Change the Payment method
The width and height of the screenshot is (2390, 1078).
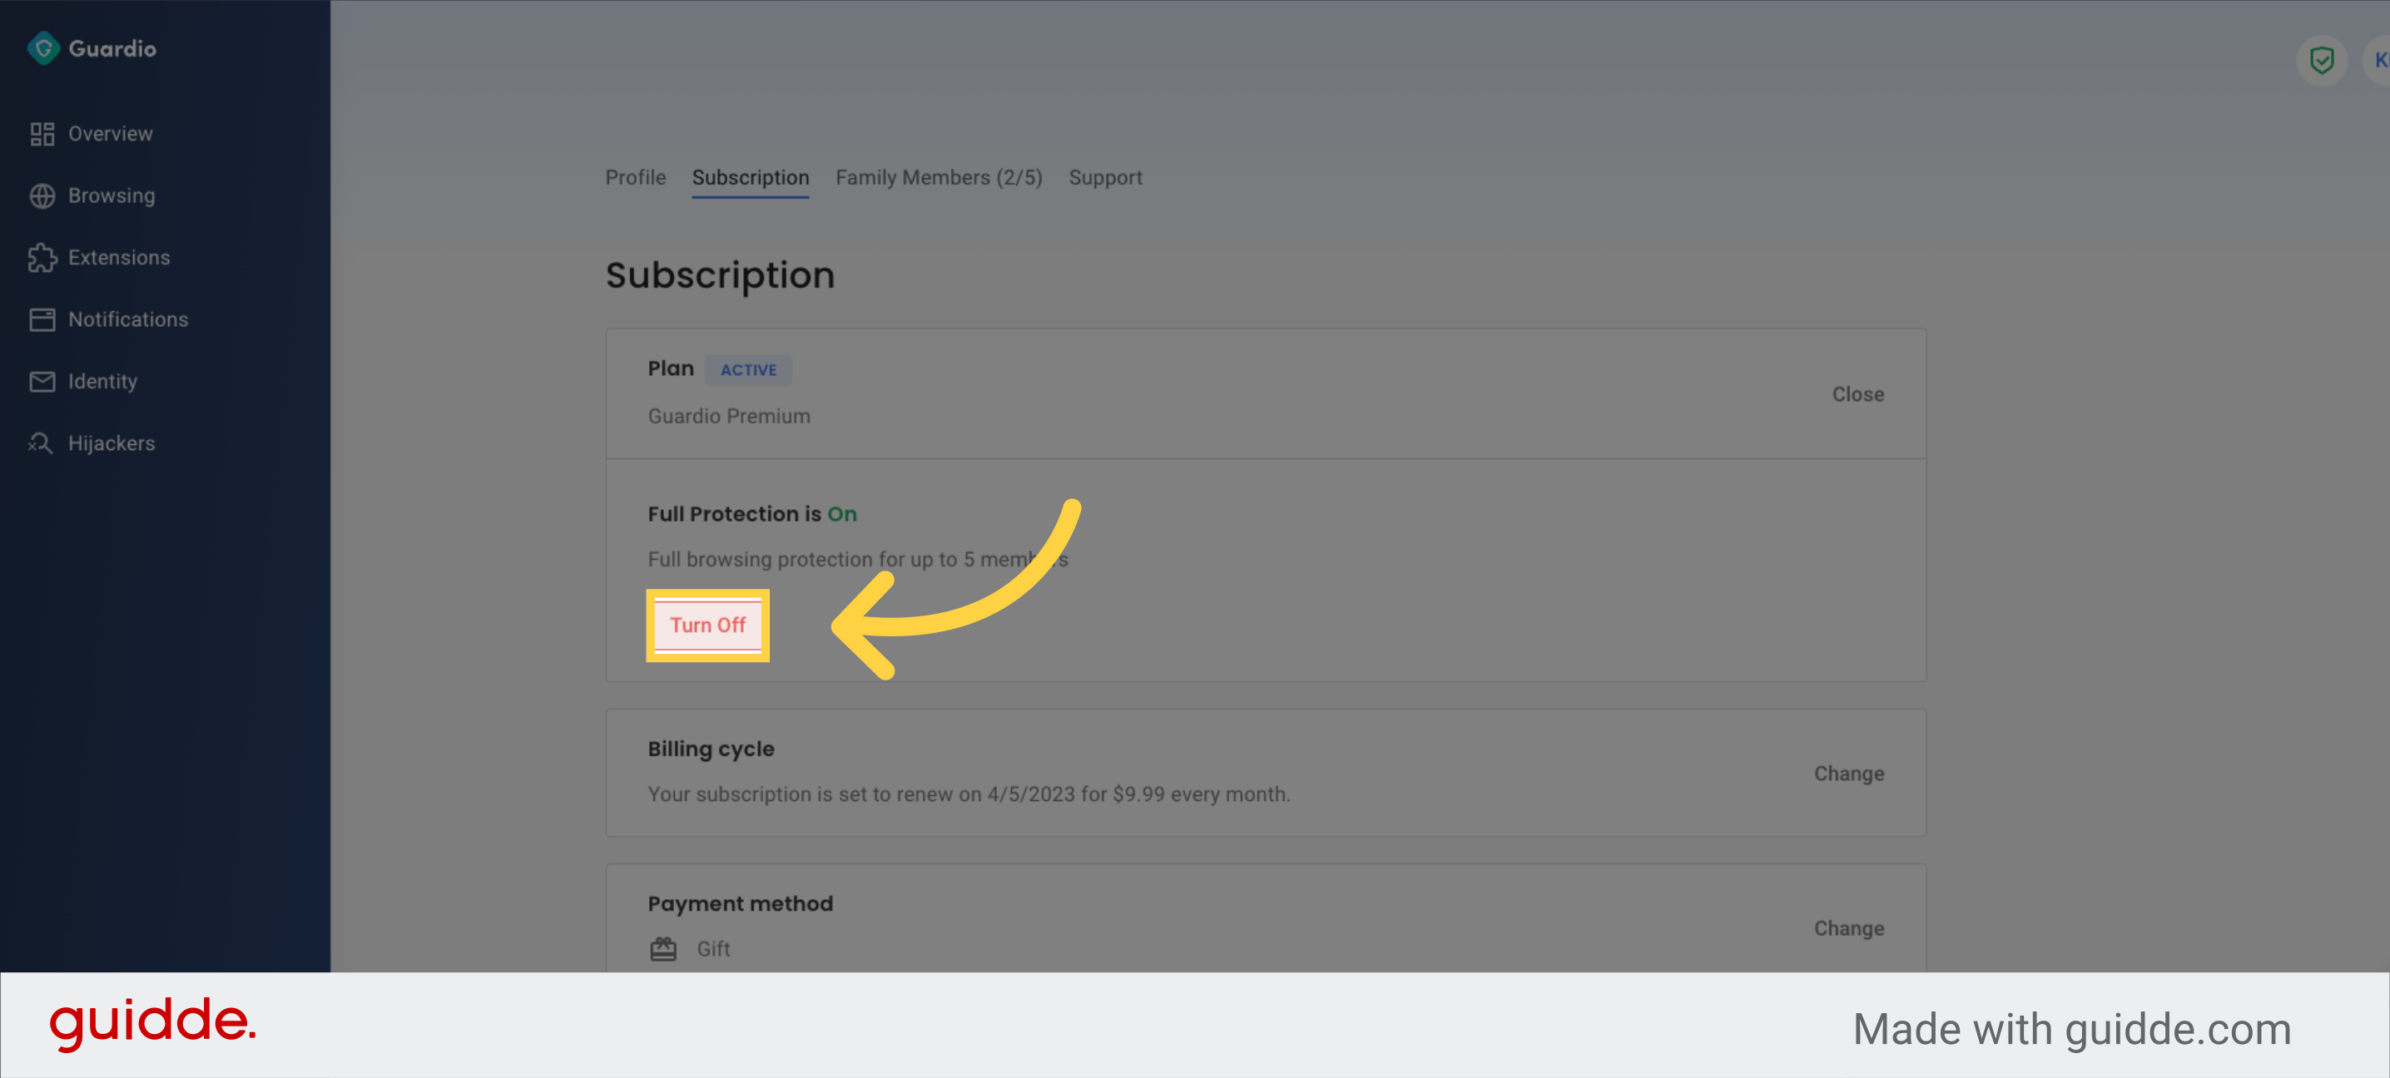click(1849, 928)
